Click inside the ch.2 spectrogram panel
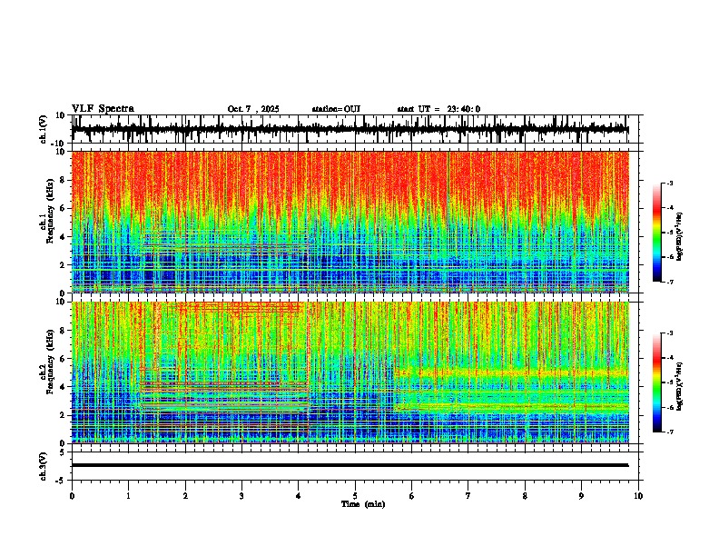 pos(350,372)
